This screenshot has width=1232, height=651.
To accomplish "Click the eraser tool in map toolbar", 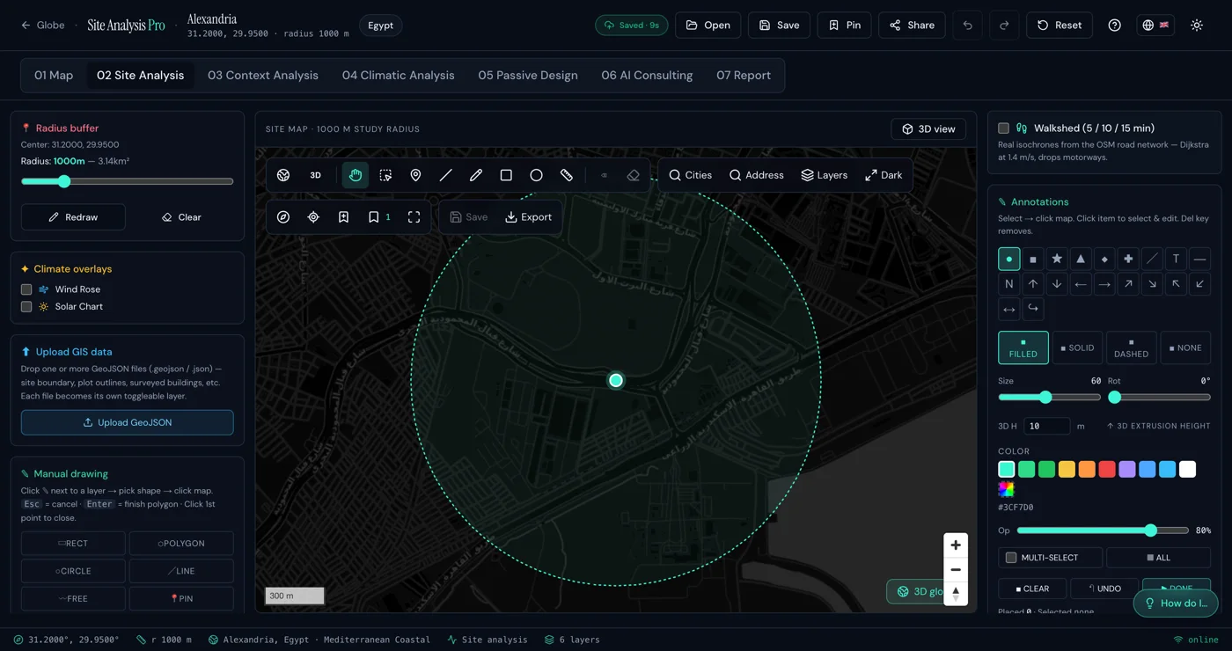I will (x=633, y=175).
